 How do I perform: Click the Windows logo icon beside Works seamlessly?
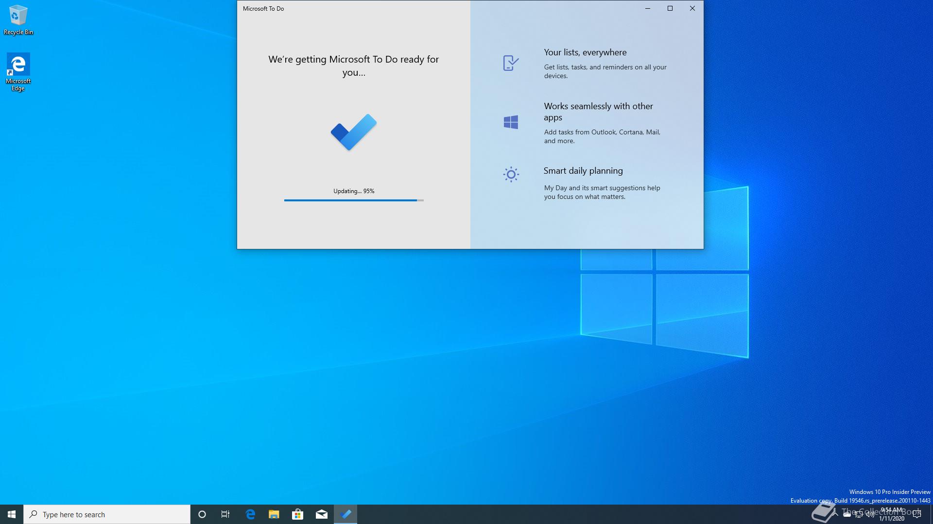coord(511,122)
